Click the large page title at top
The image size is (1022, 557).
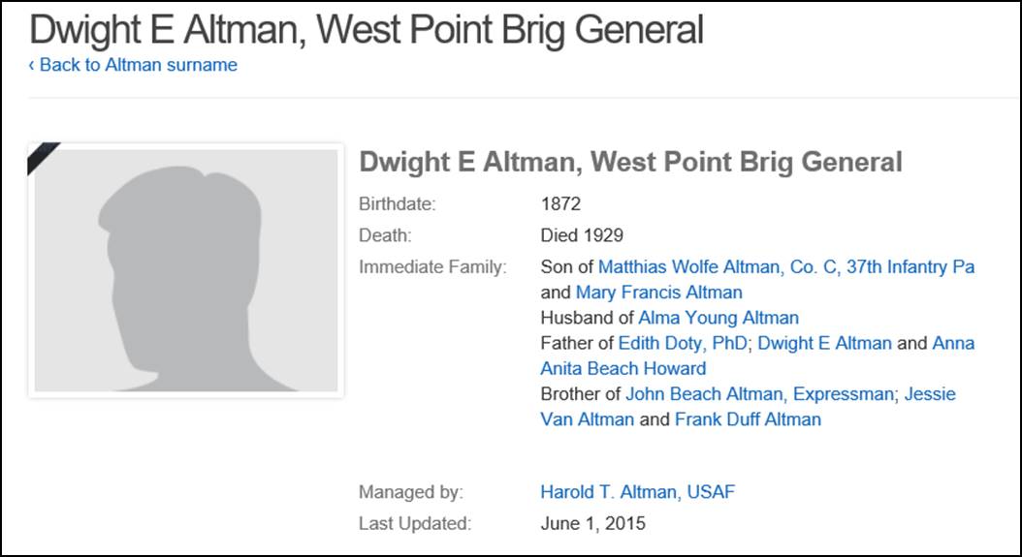coord(367,29)
